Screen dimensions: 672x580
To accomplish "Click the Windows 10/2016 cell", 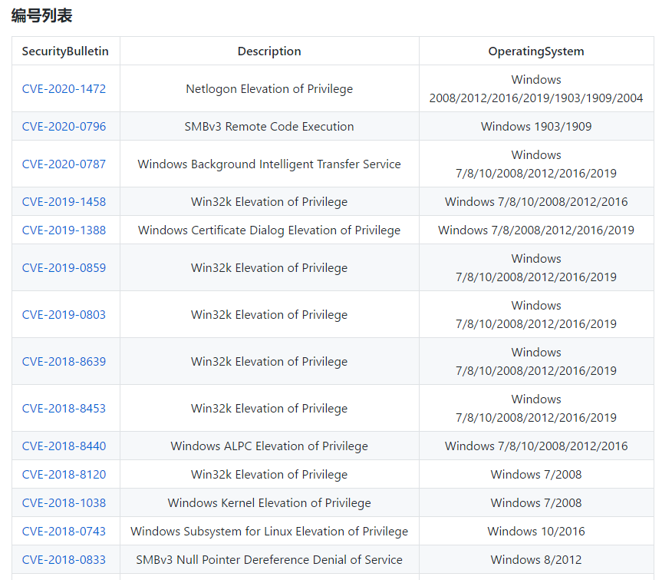I will point(536,532).
